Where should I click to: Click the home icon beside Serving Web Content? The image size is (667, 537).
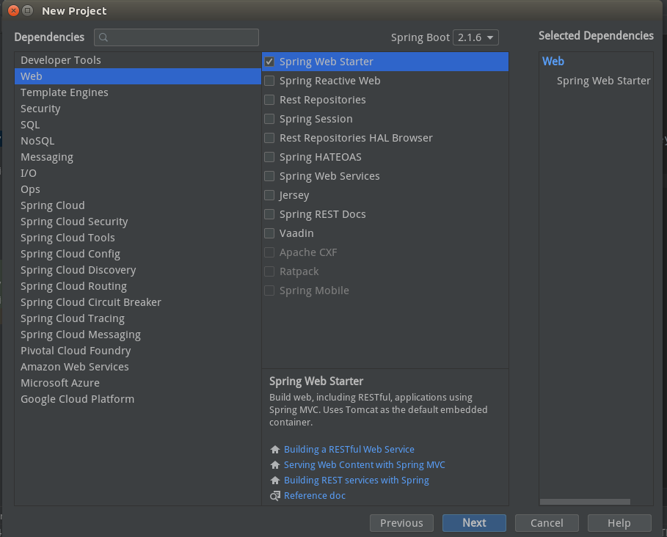275,464
